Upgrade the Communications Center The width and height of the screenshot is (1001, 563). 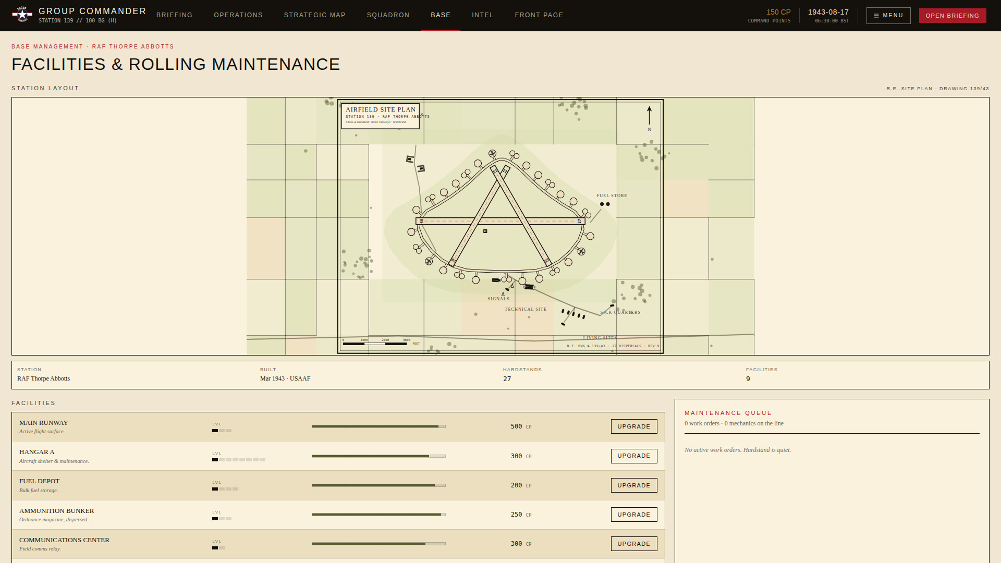[634, 544]
